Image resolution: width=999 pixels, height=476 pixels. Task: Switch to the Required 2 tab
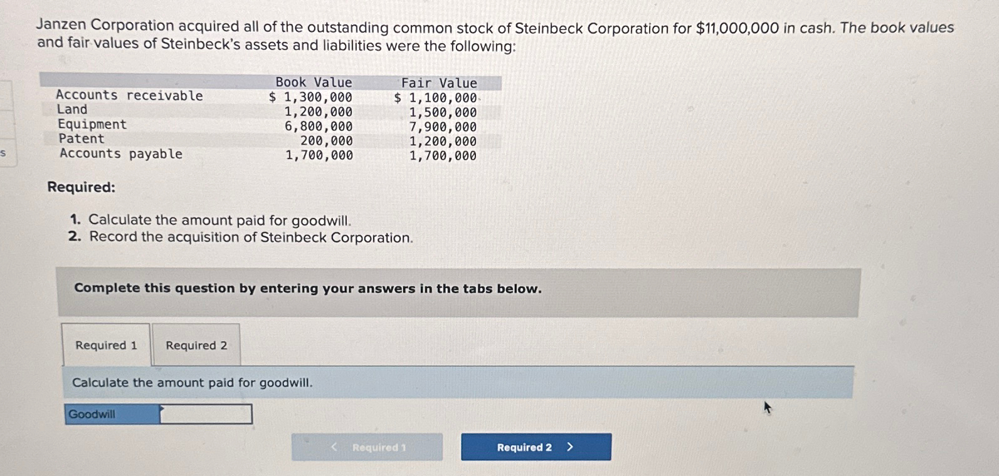[x=196, y=344]
